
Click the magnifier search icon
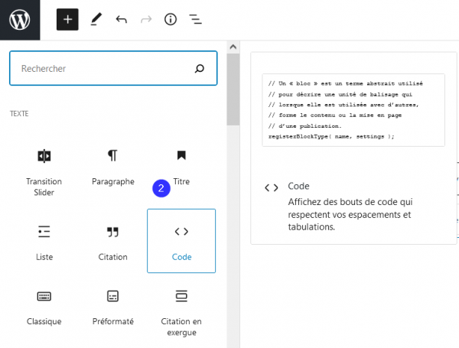[200, 69]
